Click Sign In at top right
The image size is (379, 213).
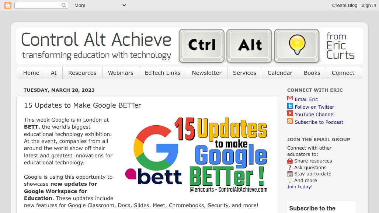click(368, 5)
